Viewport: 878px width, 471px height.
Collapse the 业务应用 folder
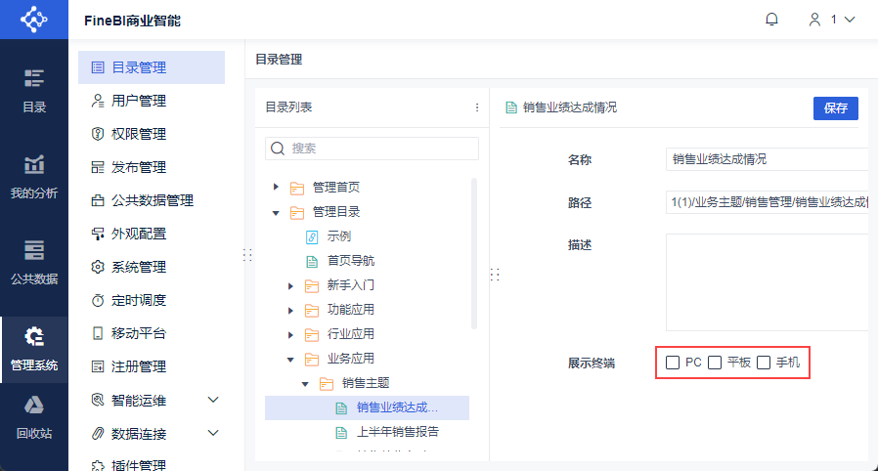click(x=290, y=360)
